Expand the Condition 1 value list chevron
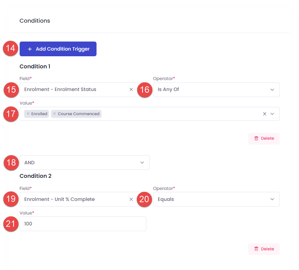 pos(272,114)
